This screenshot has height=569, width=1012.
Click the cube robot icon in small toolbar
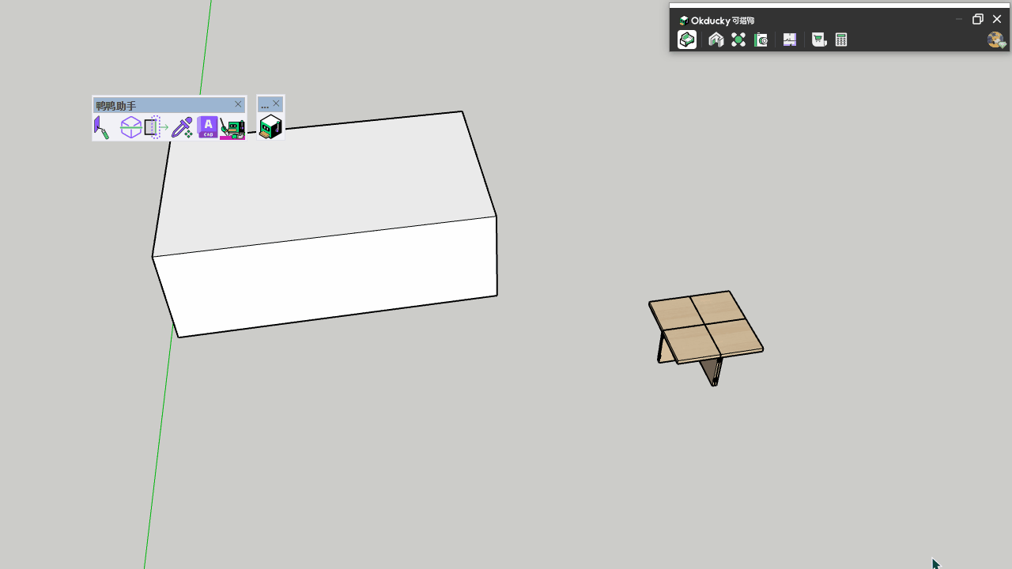click(270, 126)
